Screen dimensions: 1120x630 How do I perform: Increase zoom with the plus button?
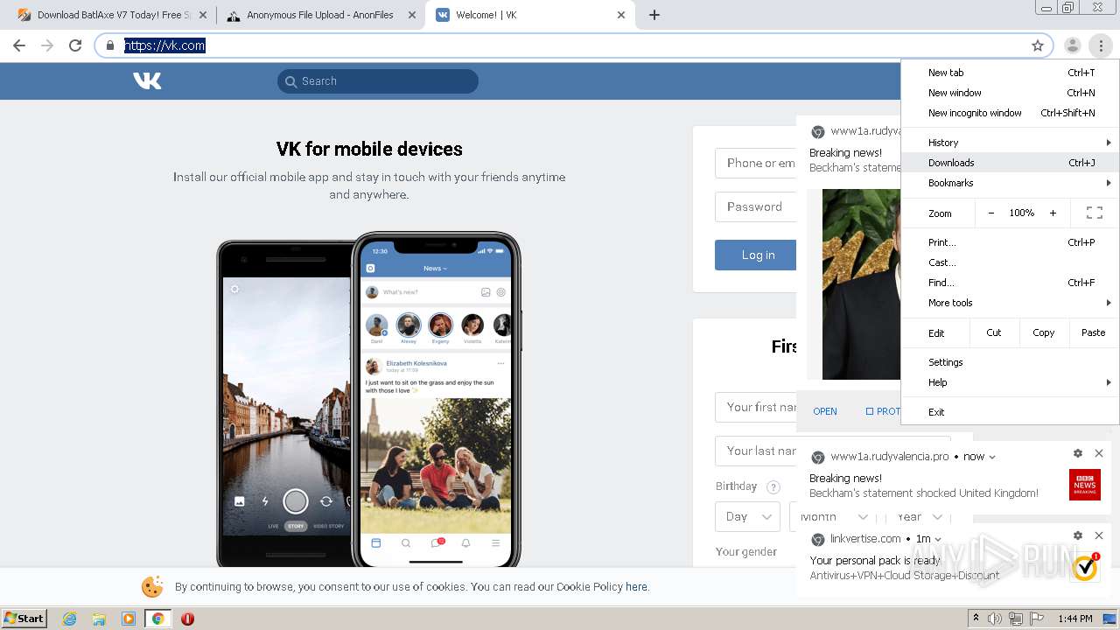[1053, 213]
